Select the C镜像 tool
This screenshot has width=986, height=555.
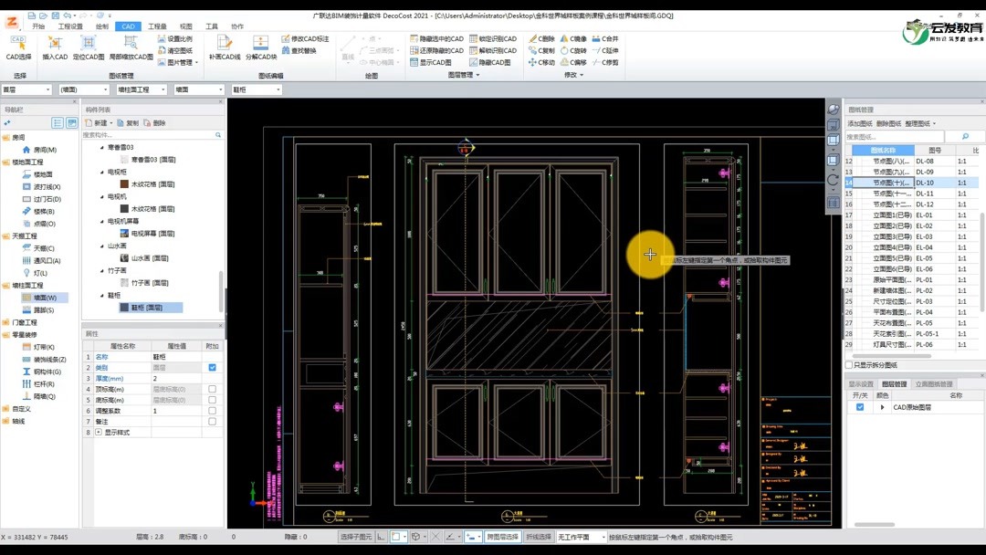click(x=572, y=38)
